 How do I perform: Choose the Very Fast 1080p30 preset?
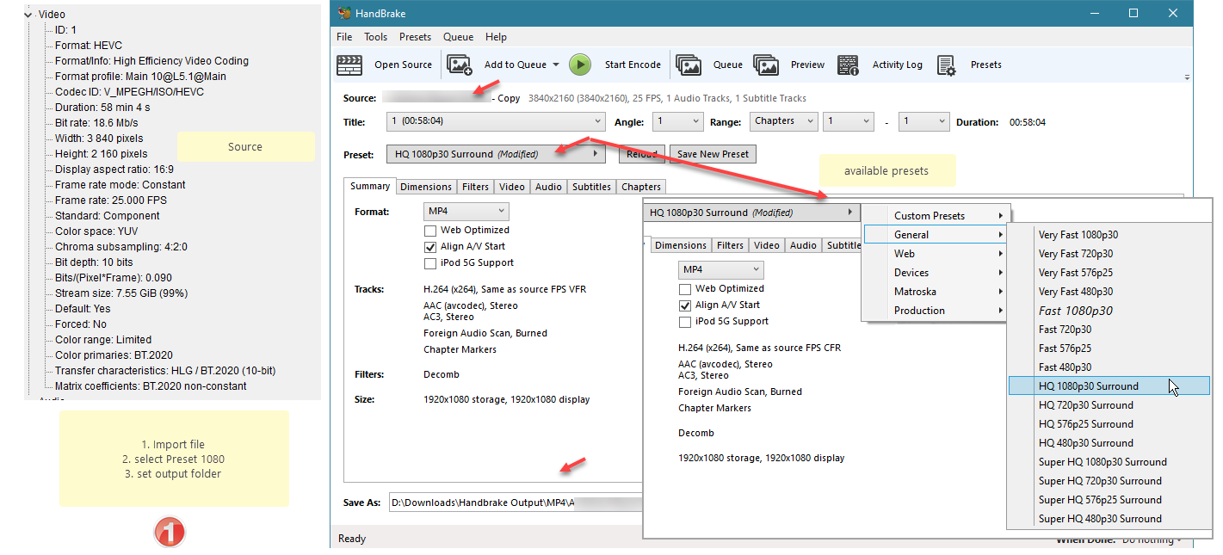[x=1109, y=235]
